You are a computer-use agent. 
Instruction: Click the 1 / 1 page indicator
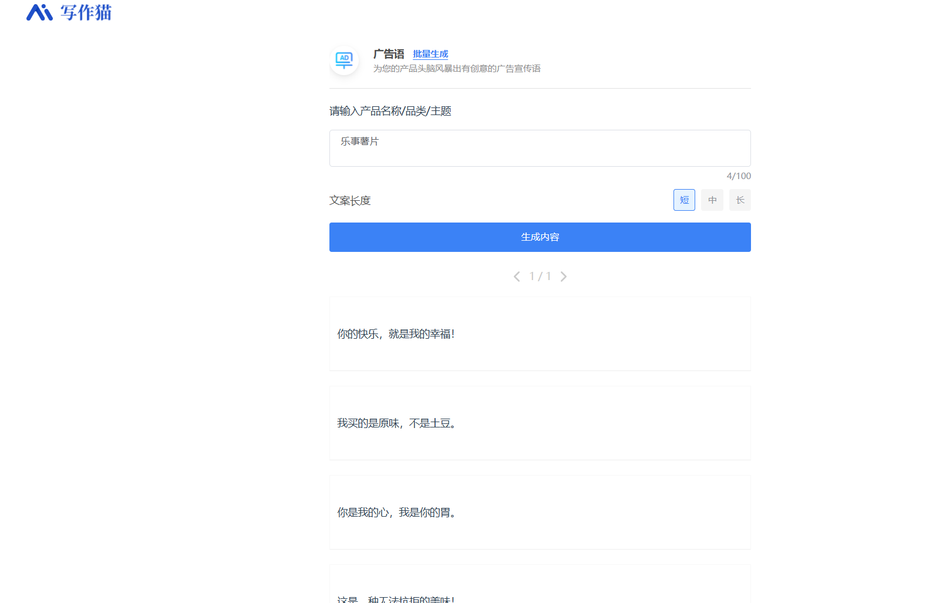pyautogui.click(x=540, y=277)
